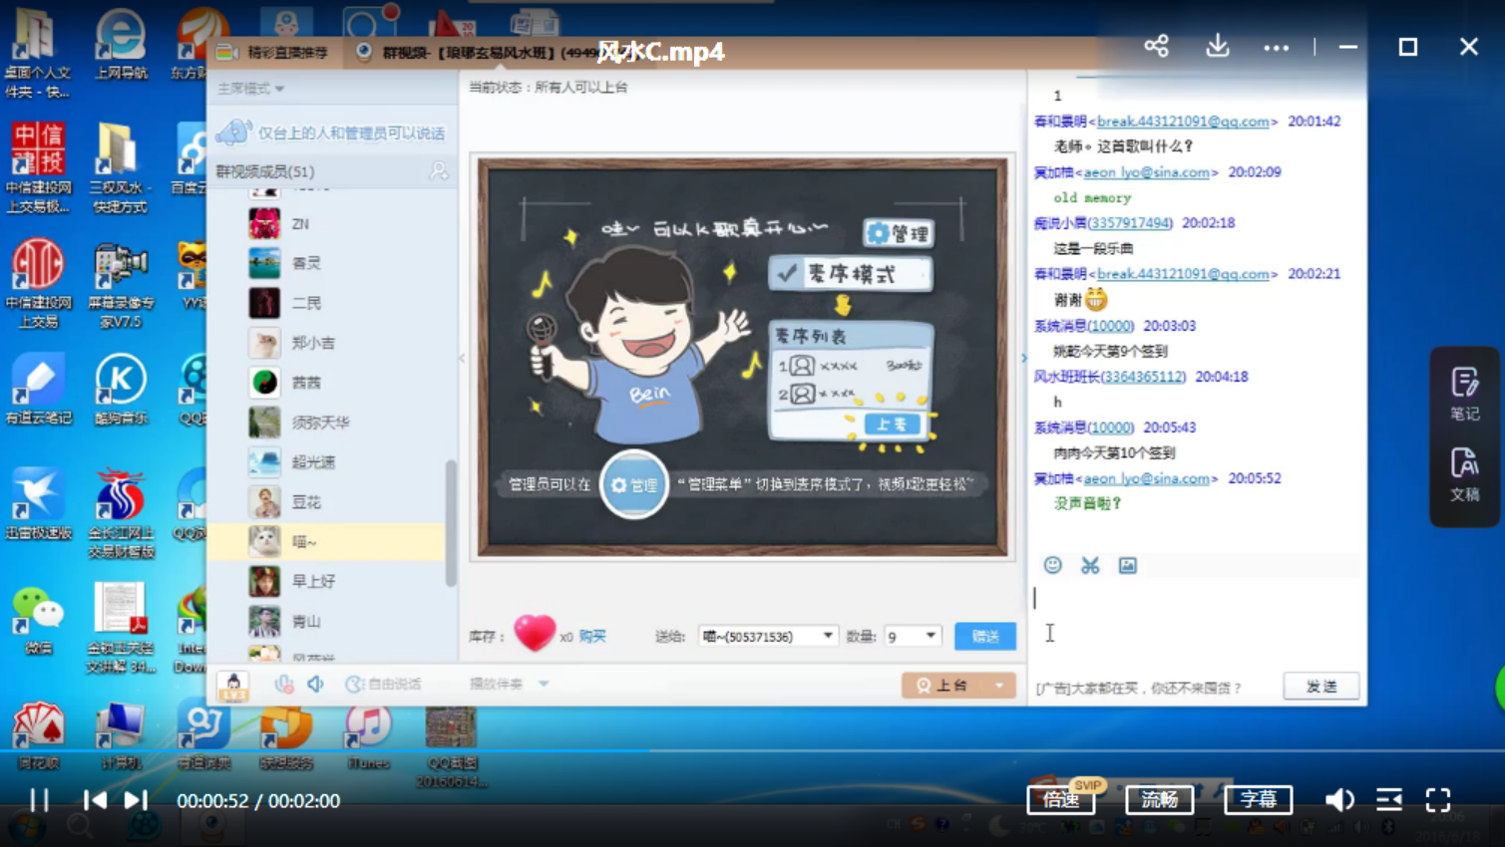Open the 文稿 transcript panel
Image resolution: width=1505 pixels, height=847 pixels.
tap(1464, 474)
